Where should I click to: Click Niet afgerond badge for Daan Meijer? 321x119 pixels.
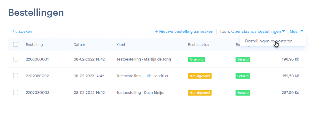click(200, 93)
